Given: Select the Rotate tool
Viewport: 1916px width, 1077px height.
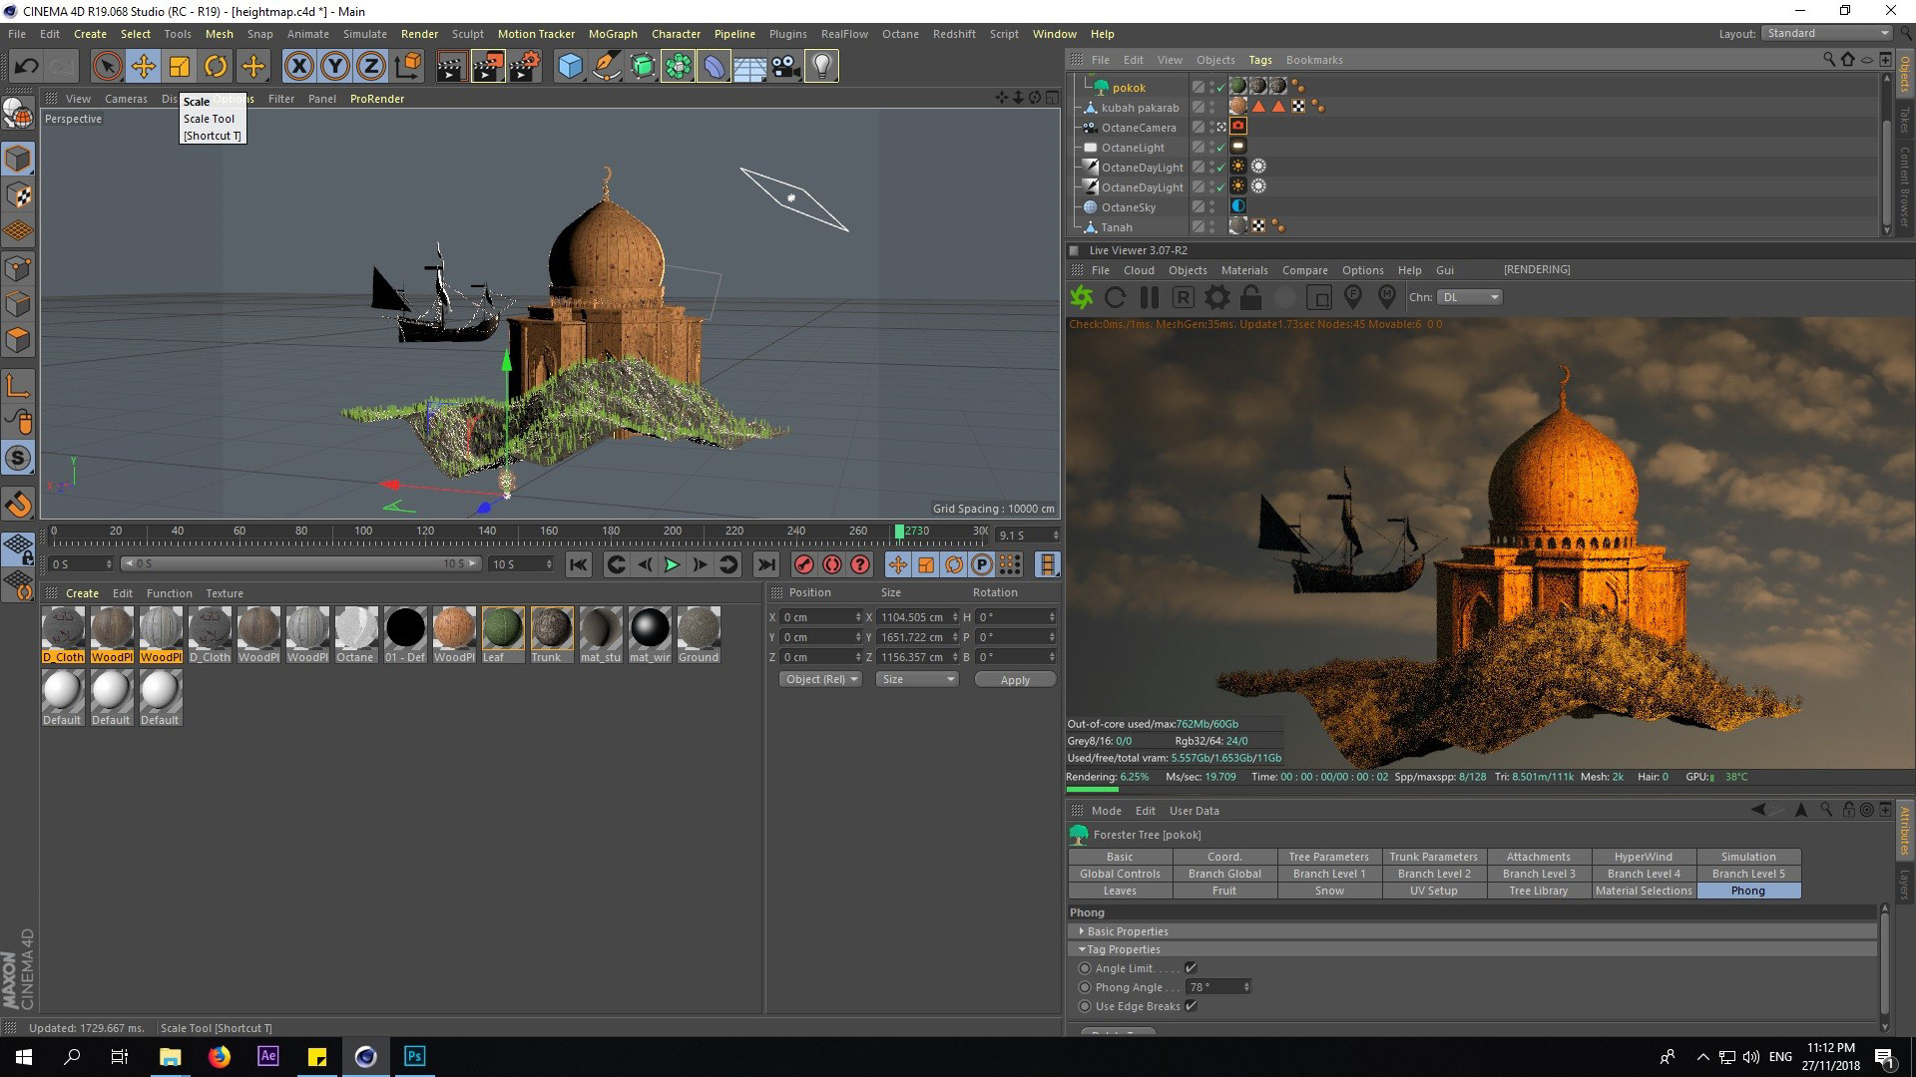Looking at the screenshot, I should pos(216,67).
